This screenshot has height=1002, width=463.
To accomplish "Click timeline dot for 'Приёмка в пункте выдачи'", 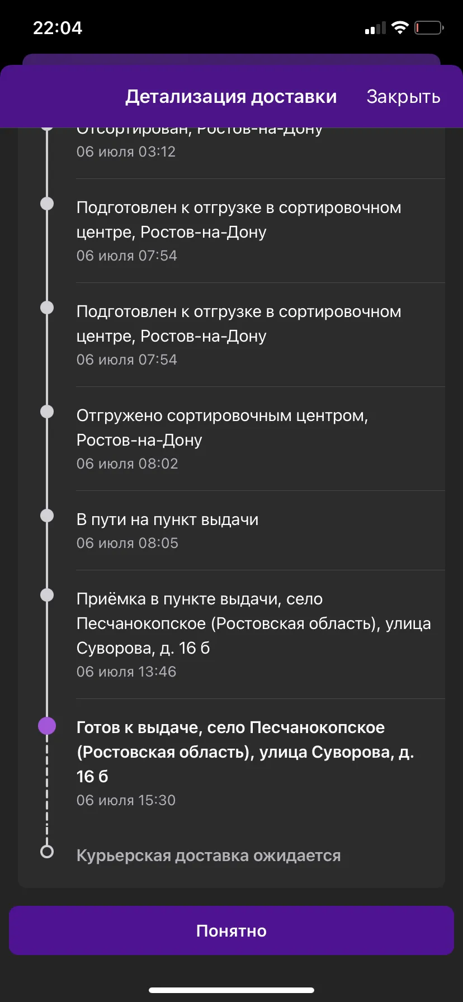I will (47, 595).
